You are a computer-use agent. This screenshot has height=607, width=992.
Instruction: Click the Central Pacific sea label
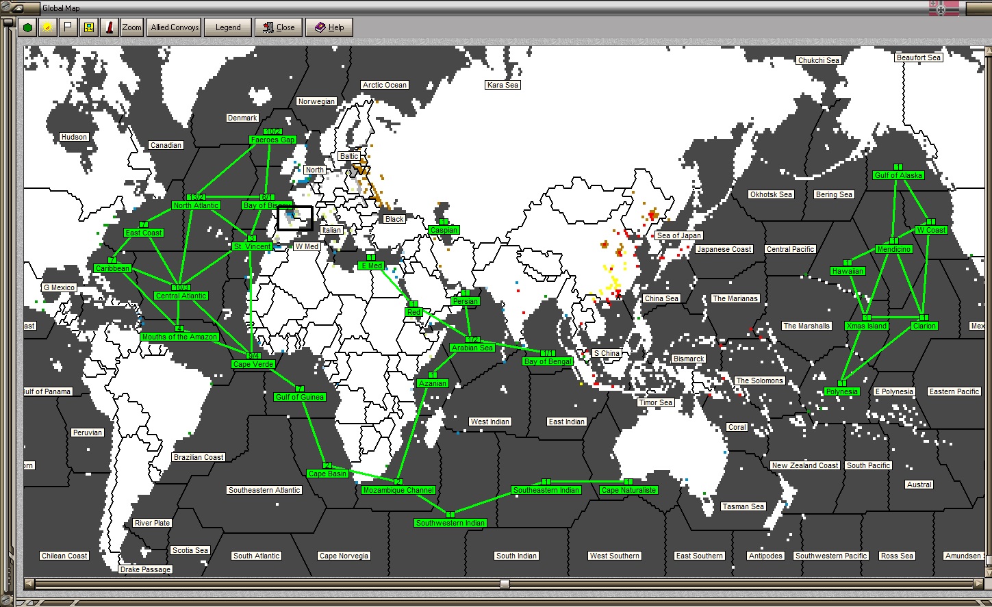(791, 249)
